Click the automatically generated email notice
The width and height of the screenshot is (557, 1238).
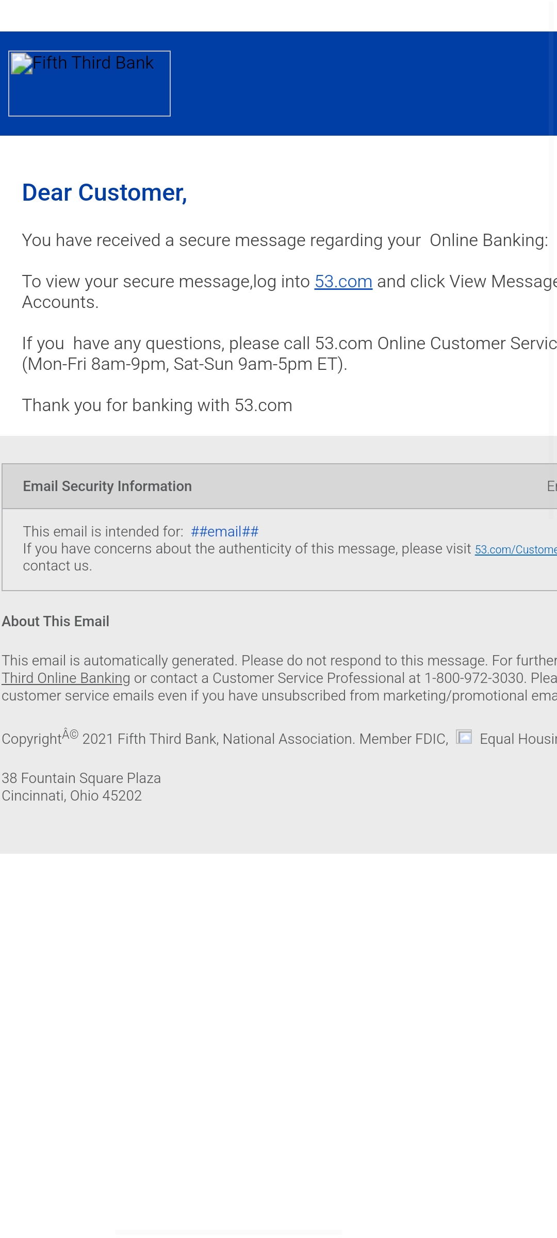(242, 661)
